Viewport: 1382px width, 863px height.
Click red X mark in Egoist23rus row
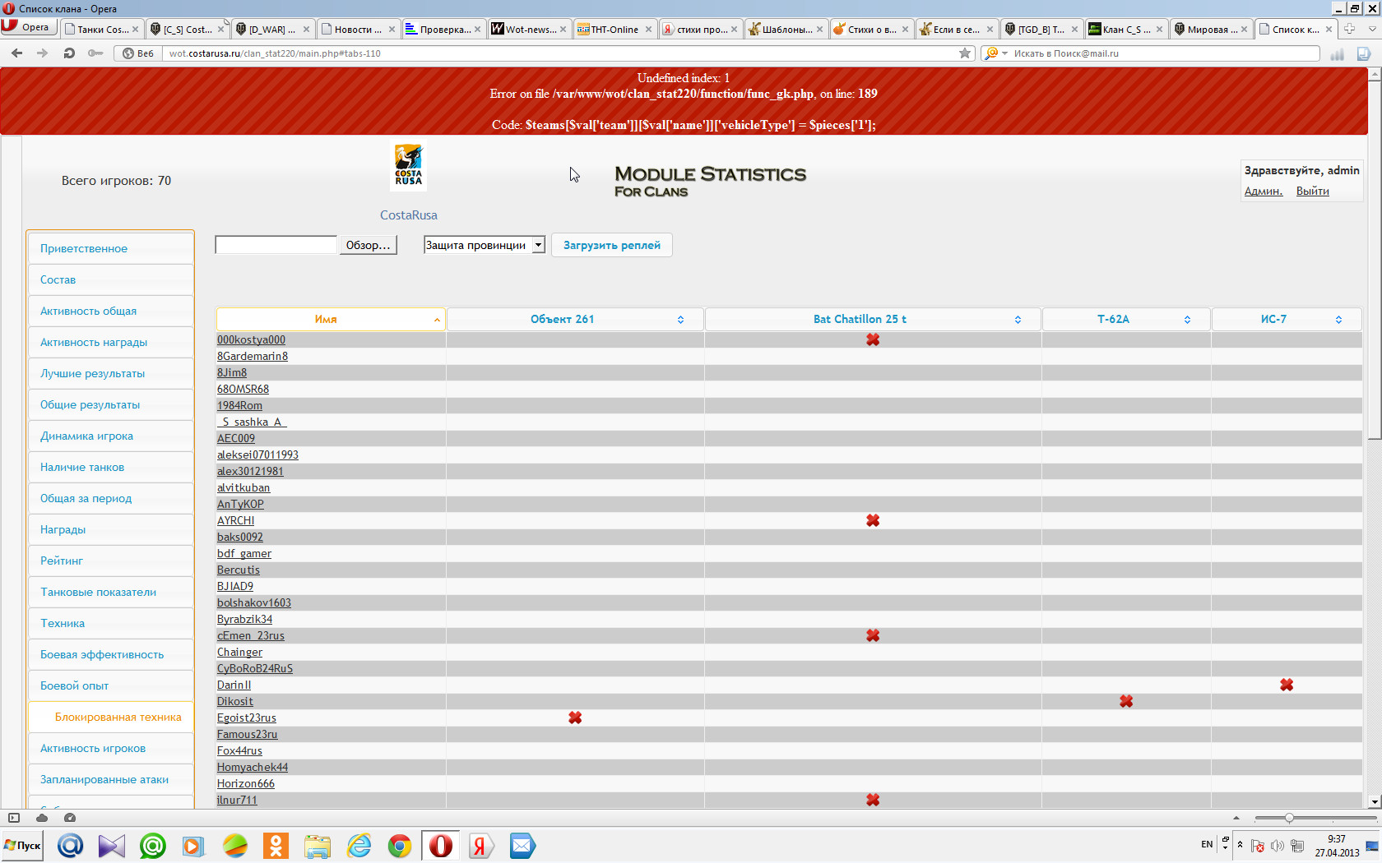click(575, 718)
